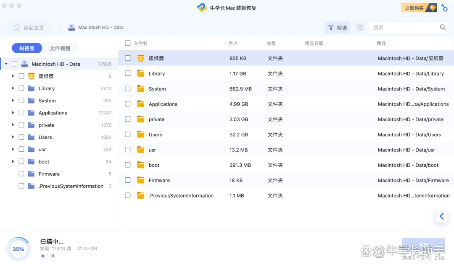
Task: Collapse the Macintosh HD - Data tree node
Action: tap(5, 64)
